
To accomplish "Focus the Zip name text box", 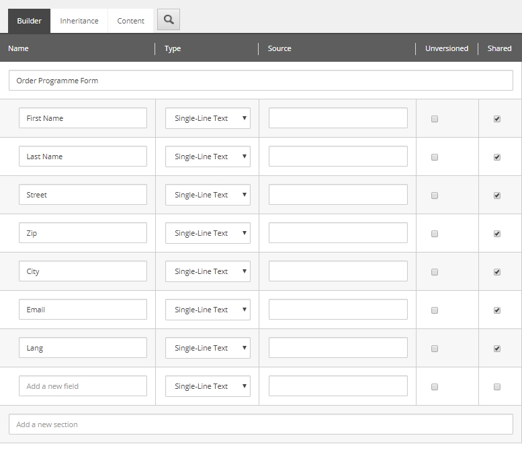I will coord(83,233).
